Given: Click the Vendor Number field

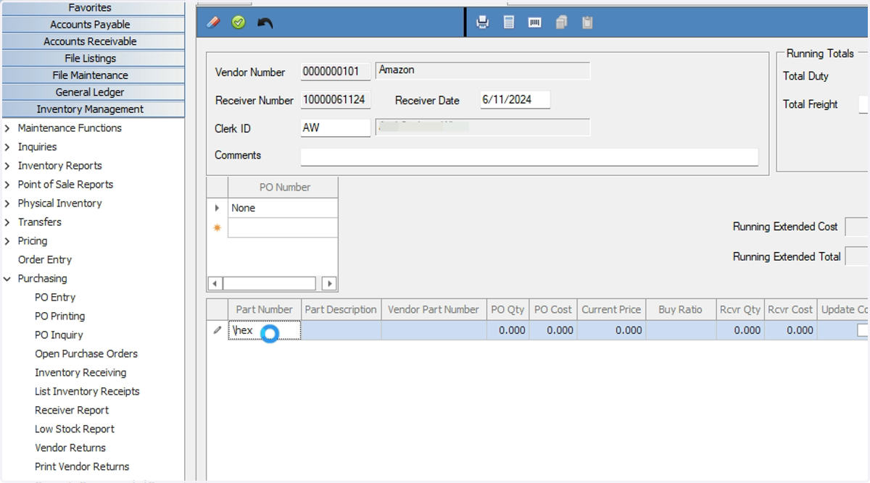Looking at the screenshot, I should click(336, 71).
